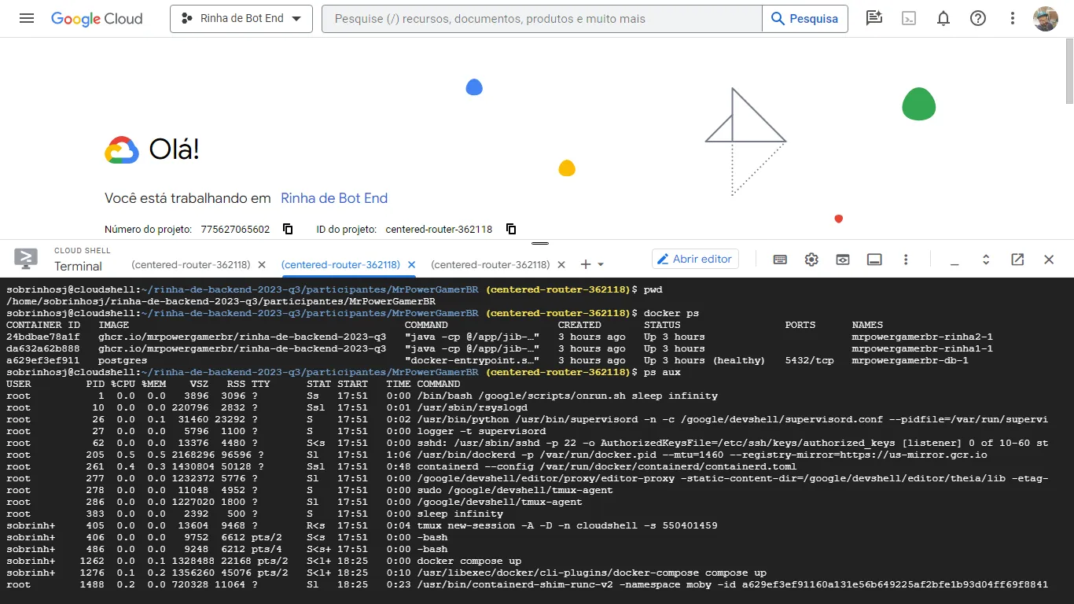This screenshot has width=1074, height=604.
Task: Click the 'ID do projeto:' label
Action: (348, 229)
